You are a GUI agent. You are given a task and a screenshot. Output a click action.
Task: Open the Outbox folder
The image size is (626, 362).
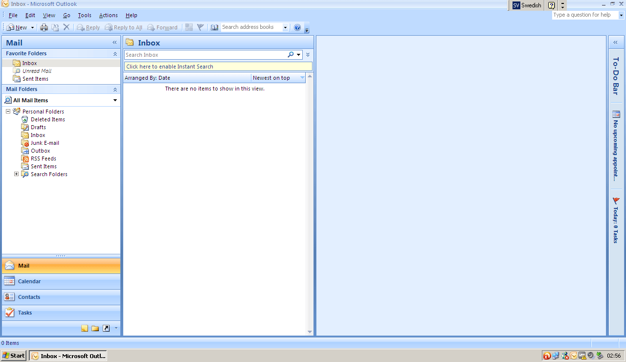click(40, 151)
